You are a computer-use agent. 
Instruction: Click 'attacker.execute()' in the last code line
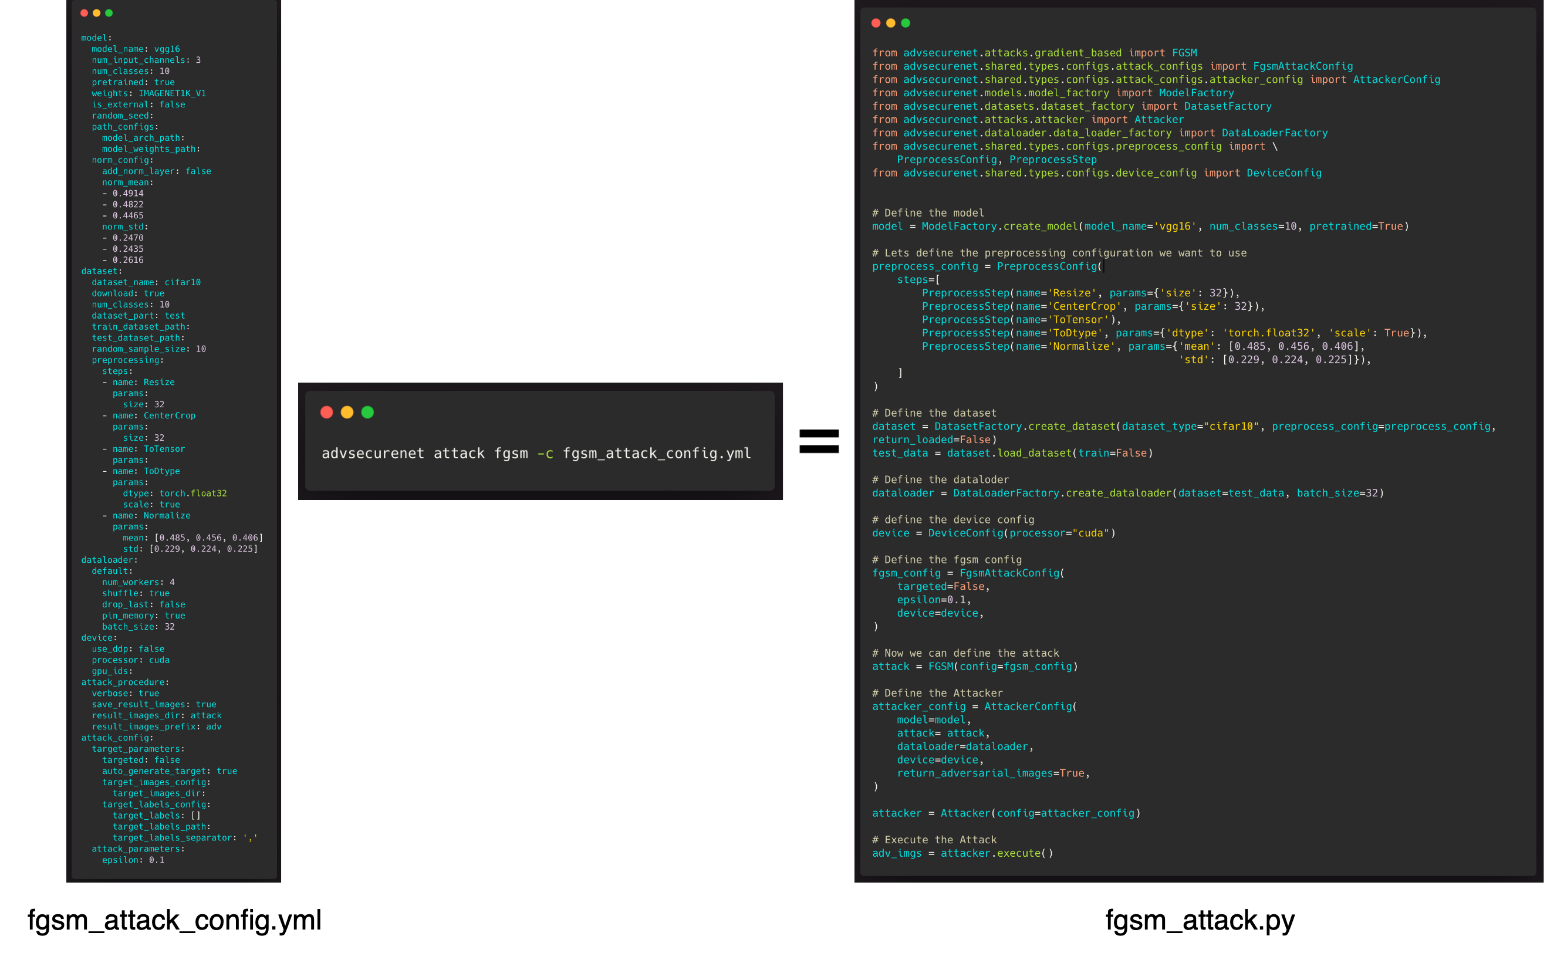pos(997,853)
